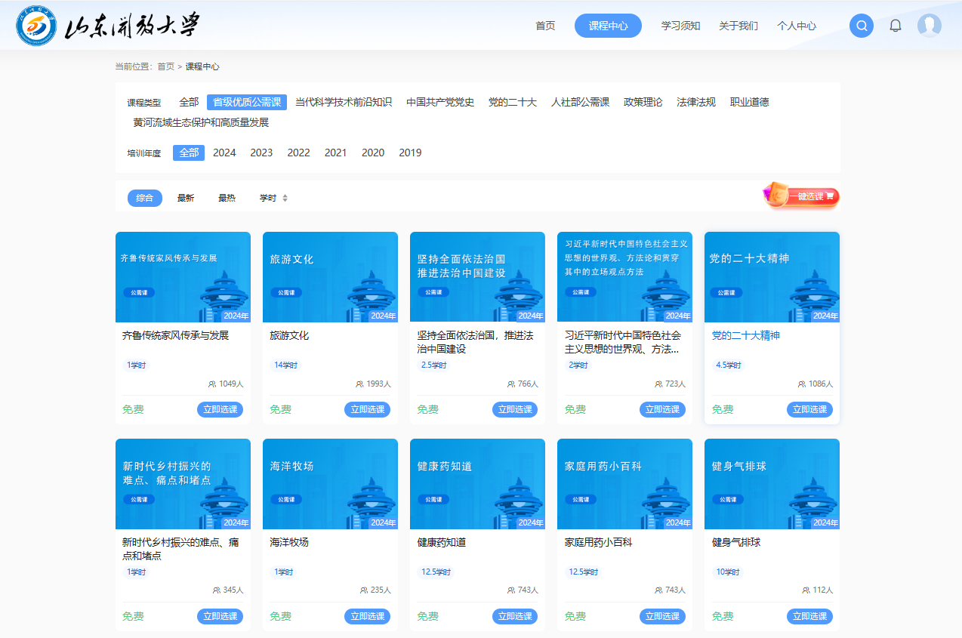
Task: Filter training year 2021
Action: pos(336,153)
